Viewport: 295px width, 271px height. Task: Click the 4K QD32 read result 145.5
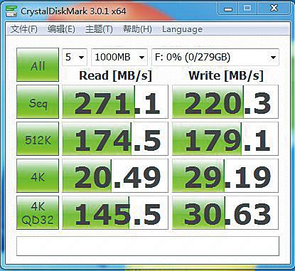click(115, 213)
